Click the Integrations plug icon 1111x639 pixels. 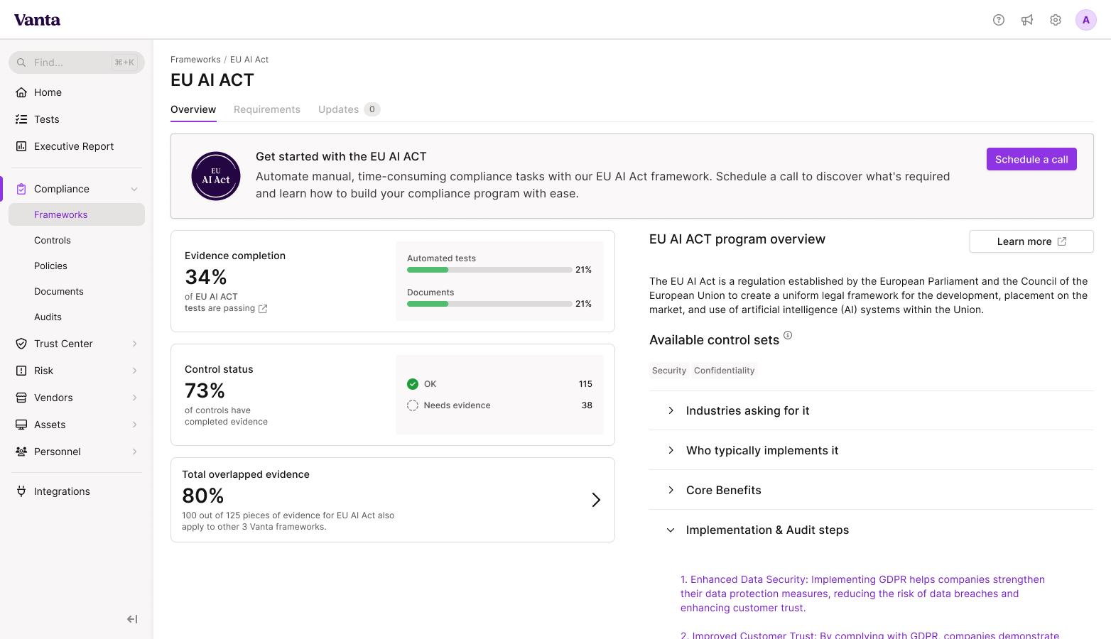pos(21,491)
